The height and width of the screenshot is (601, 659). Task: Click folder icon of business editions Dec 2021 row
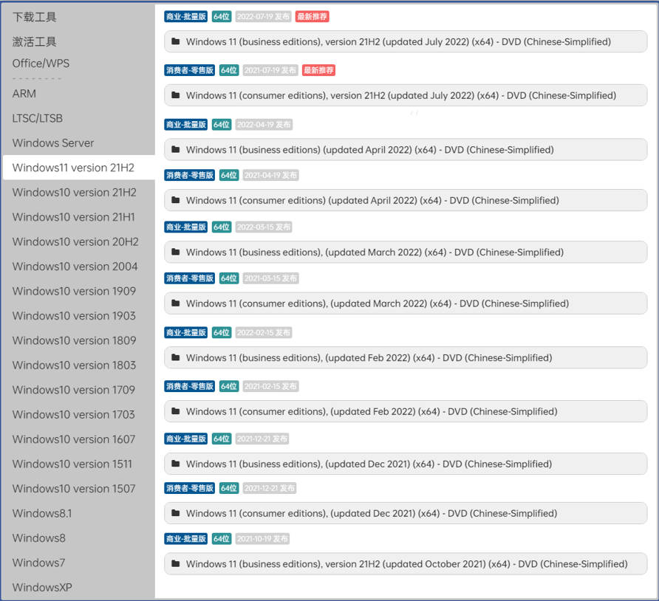[176, 463]
